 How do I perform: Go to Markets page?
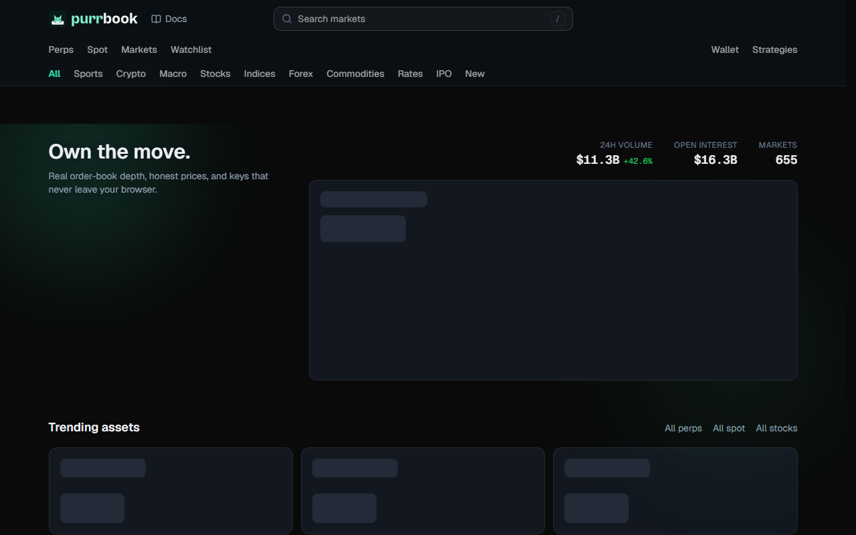[139, 49]
